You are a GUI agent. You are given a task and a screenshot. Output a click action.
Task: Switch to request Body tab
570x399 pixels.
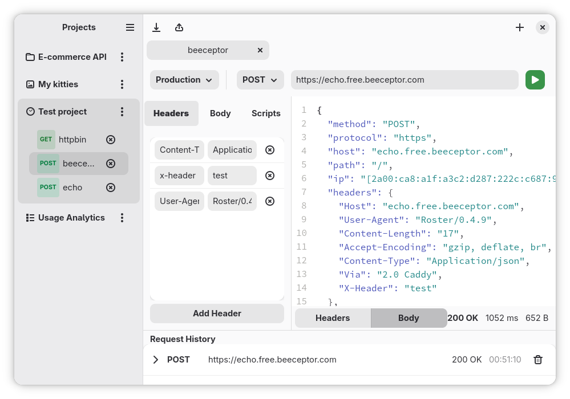(x=220, y=113)
